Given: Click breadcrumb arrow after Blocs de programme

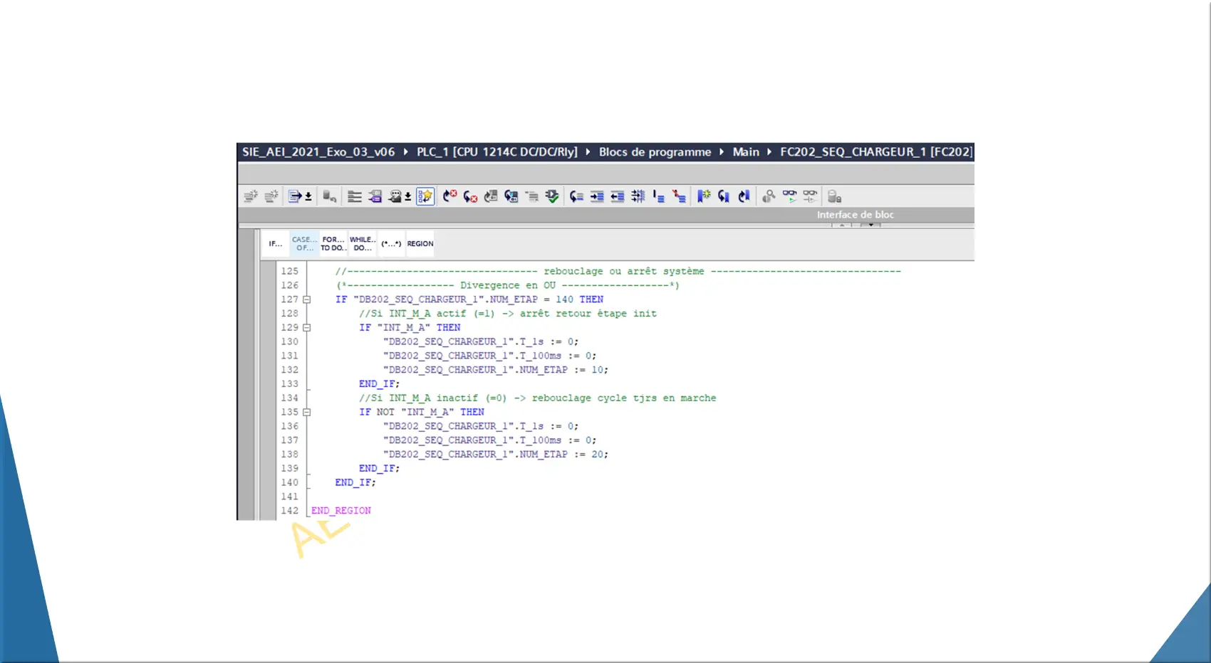Looking at the screenshot, I should pos(722,152).
